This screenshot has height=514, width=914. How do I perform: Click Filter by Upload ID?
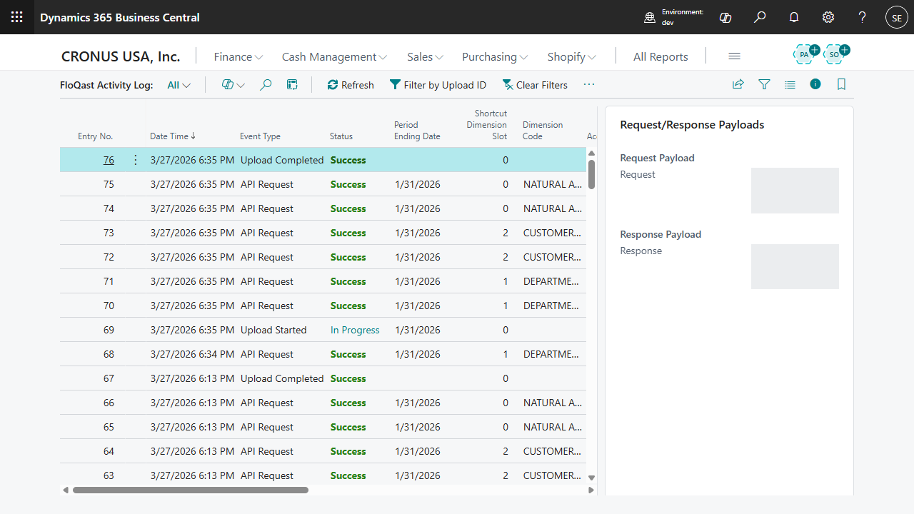click(x=438, y=85)
